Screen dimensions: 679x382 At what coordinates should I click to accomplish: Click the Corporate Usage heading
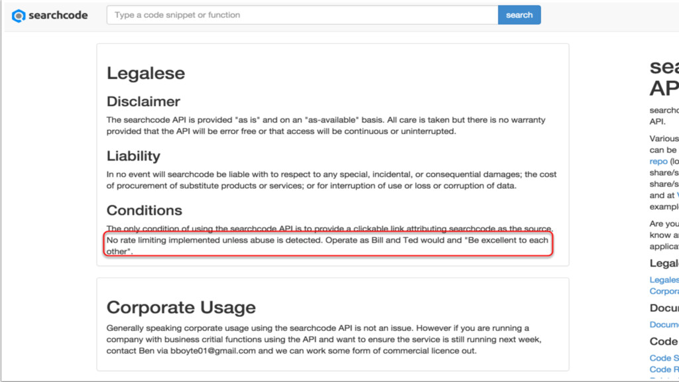pyautogui.click(x=181, y=308)
